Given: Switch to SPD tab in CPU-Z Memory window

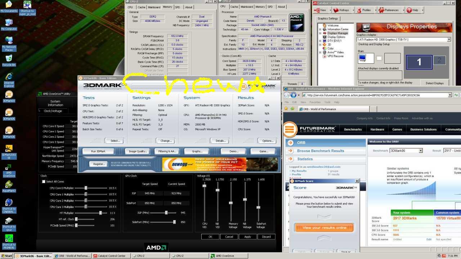Looking at the screenshot, I should click(x=178, y=7).
